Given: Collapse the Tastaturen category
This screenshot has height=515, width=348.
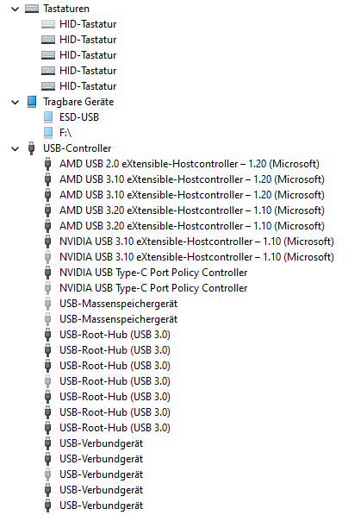Looking at the screenshot, I should click(16, 9).
